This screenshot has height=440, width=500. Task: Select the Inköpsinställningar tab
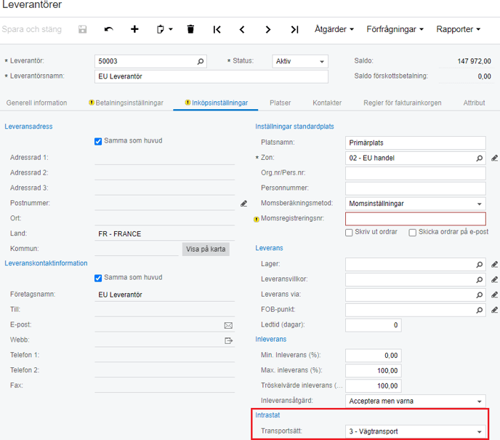point(216,103)
